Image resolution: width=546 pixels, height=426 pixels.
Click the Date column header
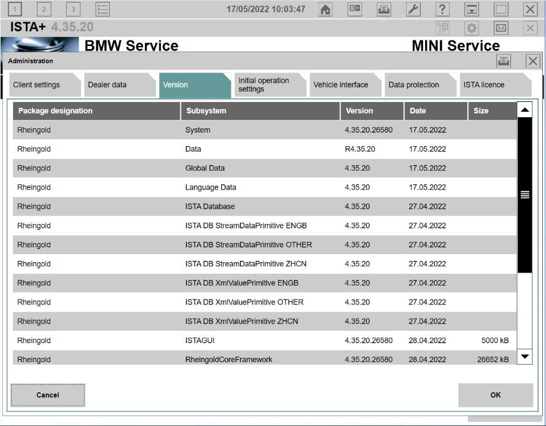point(435,111)
